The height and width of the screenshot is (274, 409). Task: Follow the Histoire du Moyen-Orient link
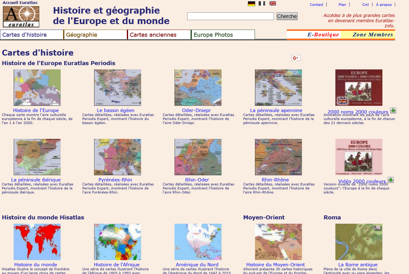276,265
